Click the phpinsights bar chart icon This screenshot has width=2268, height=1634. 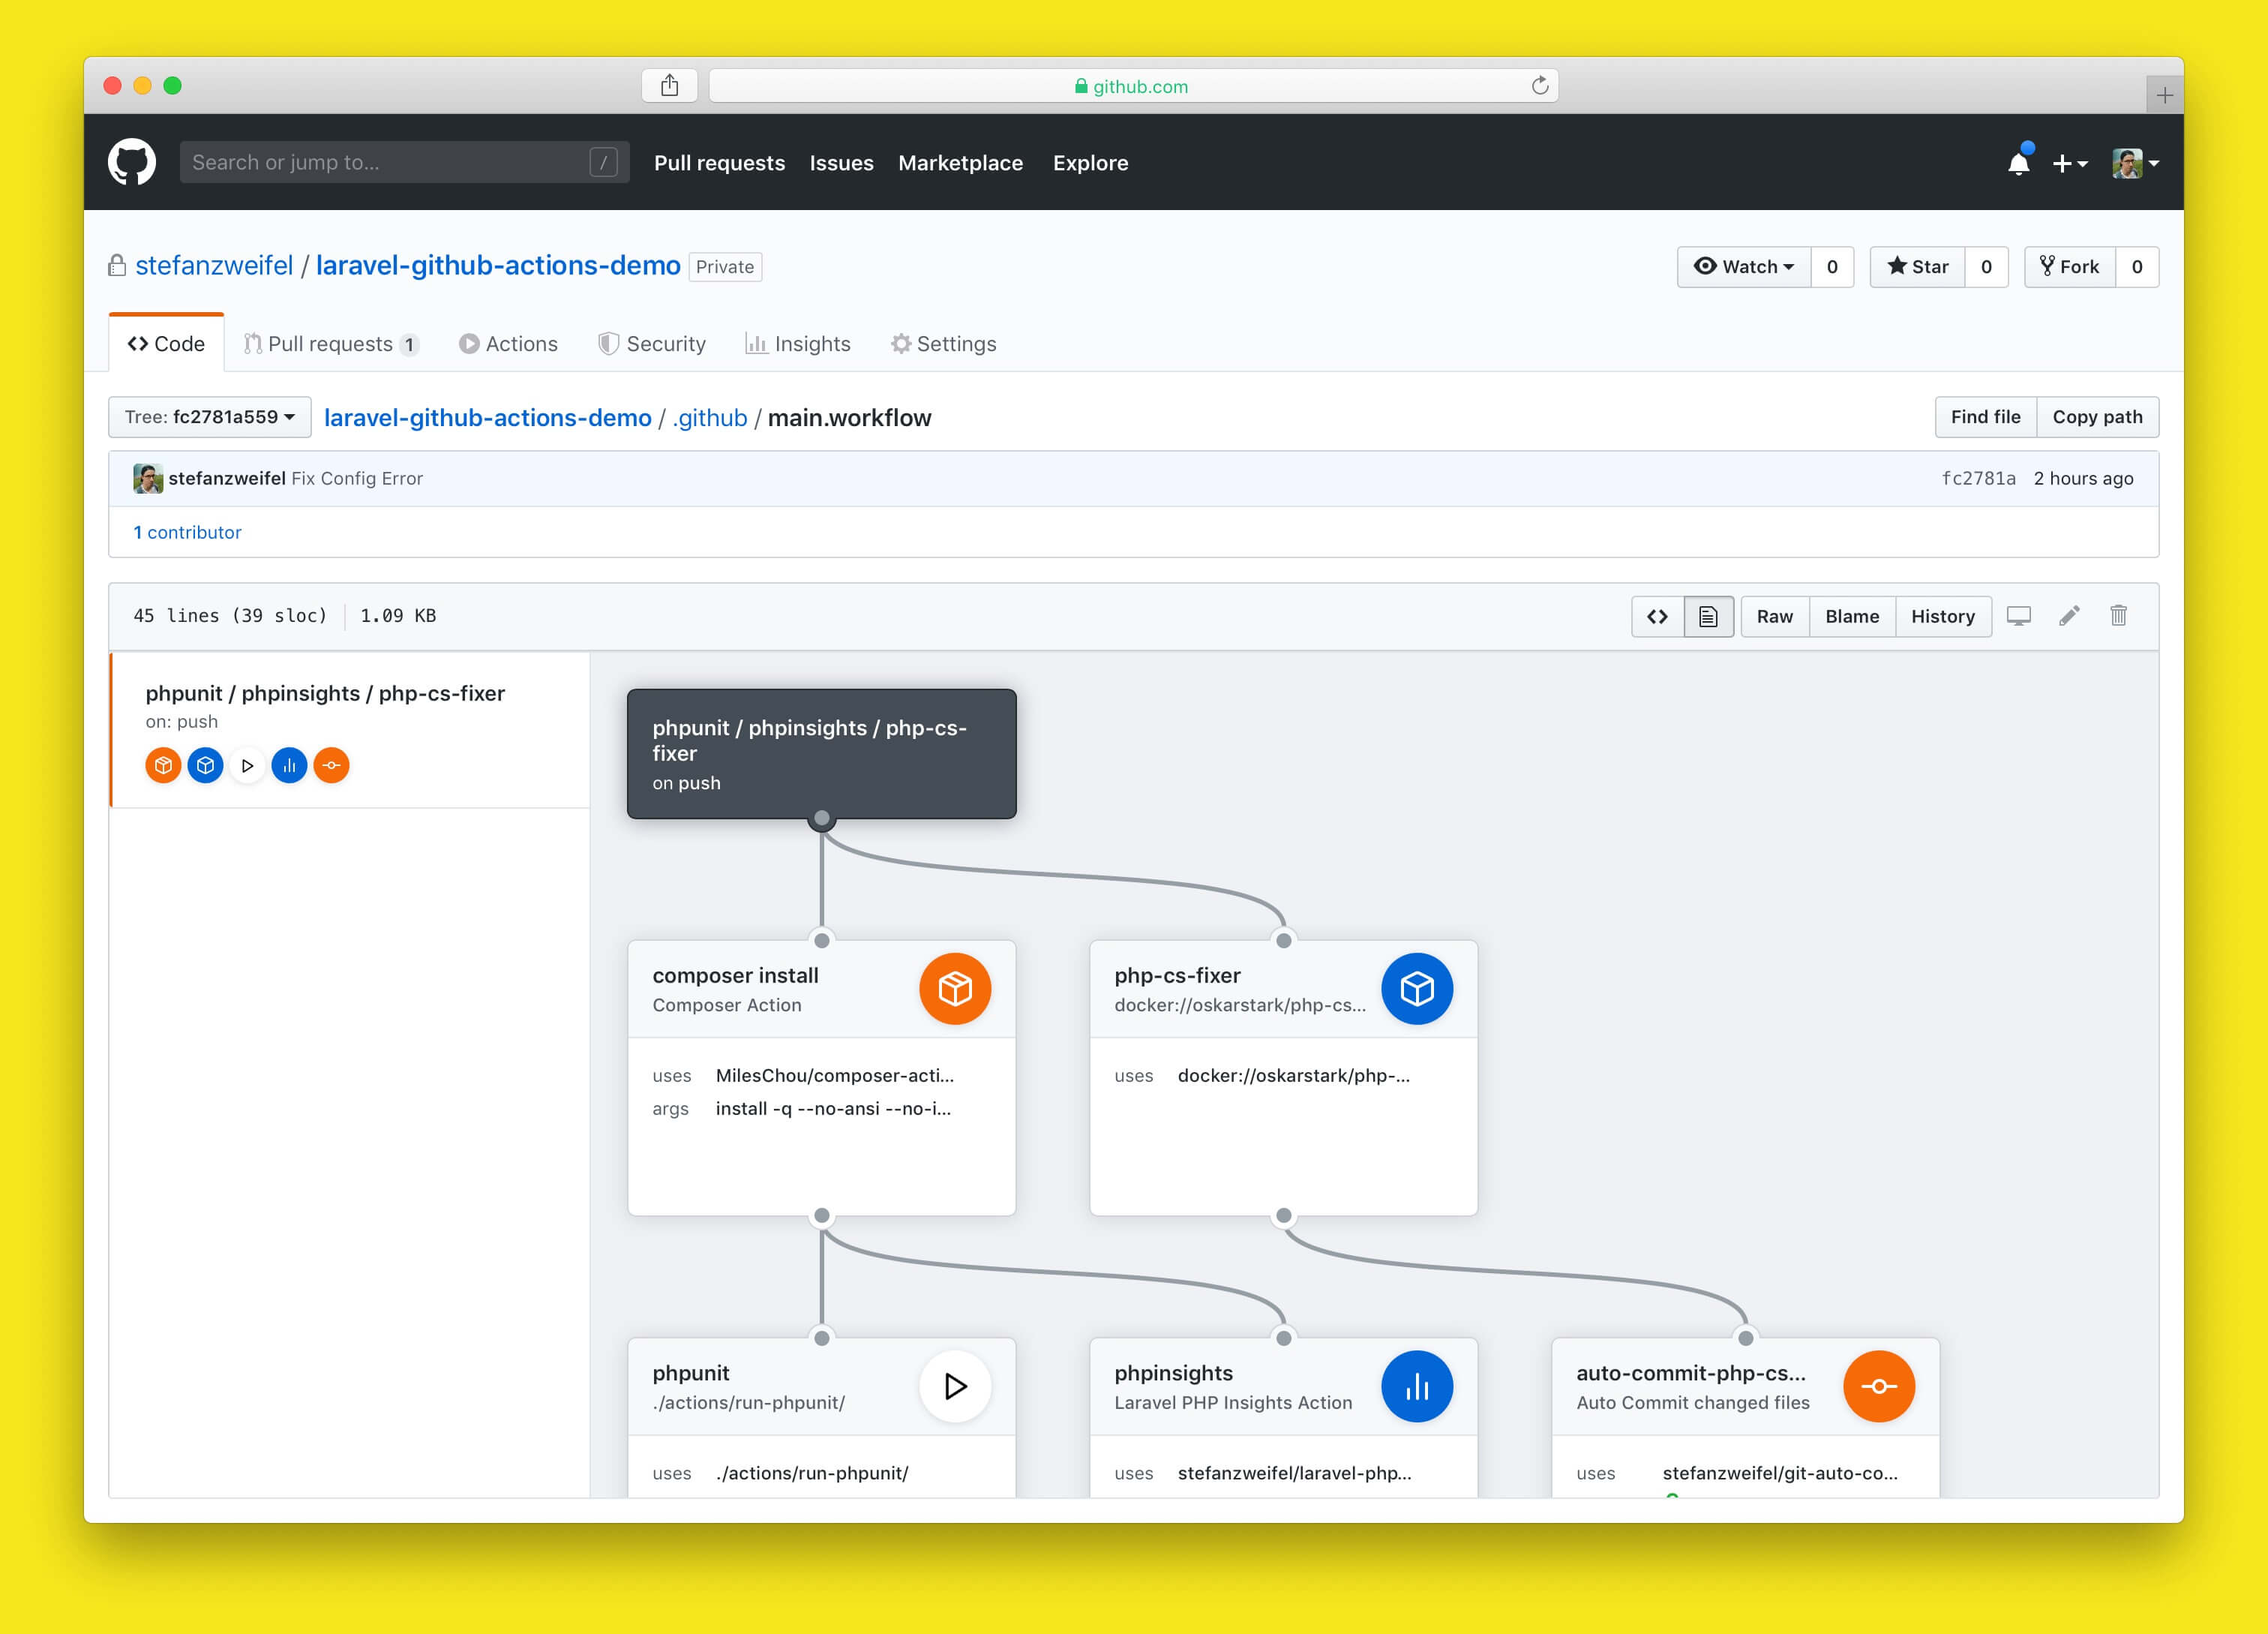[x=1417, y=1386]
